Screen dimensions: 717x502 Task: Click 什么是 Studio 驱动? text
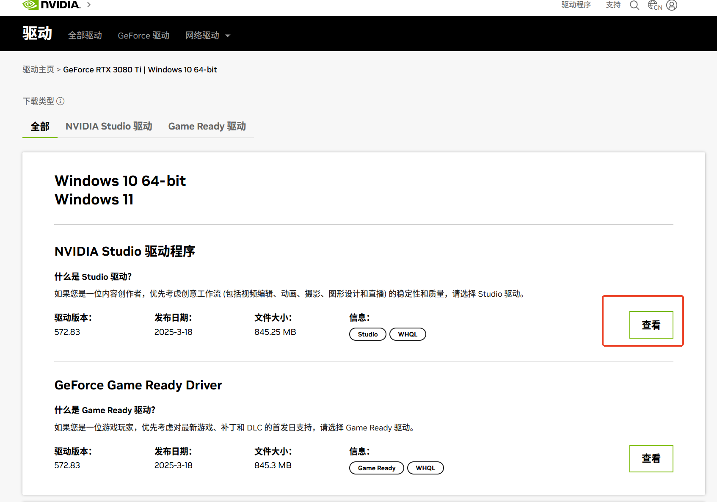tap(93, 276)
